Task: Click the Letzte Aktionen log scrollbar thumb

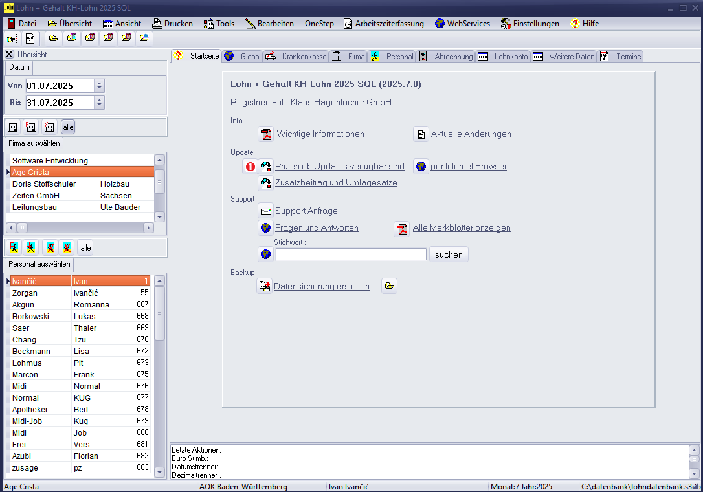Action: (x=694, y=459)
